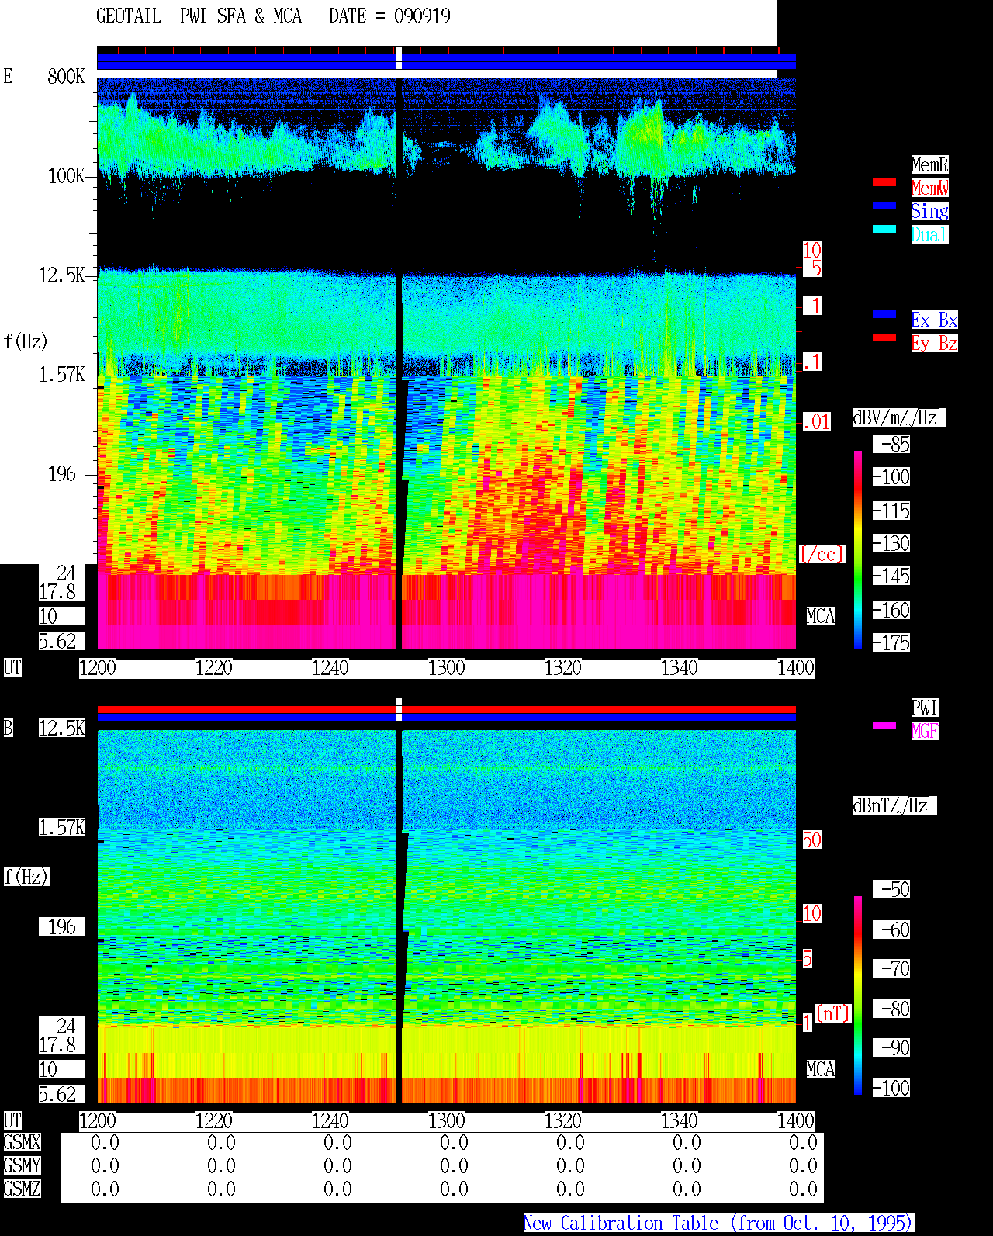Click the 800K frequency axis label
This screenshot has height=1236, width=993.
coord(66,76)
